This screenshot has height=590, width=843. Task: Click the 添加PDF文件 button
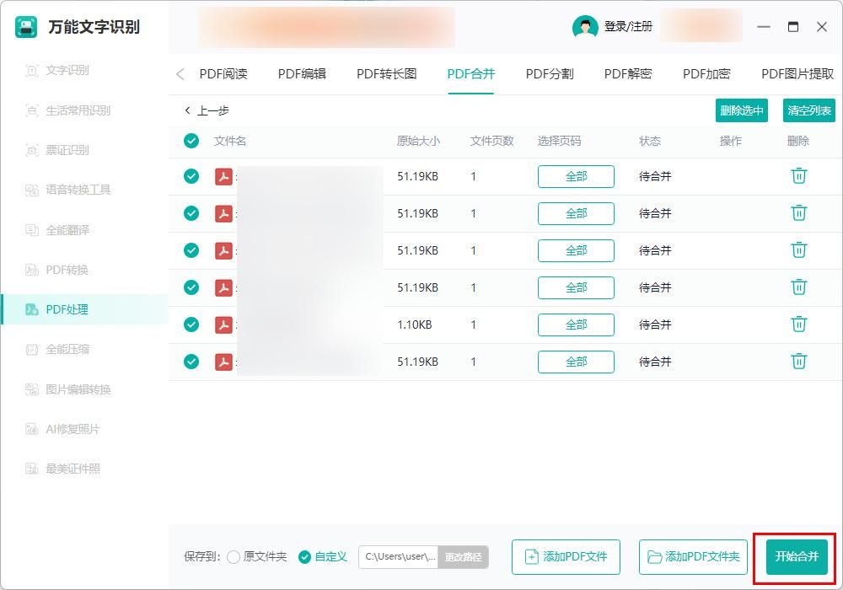point(566,557)
